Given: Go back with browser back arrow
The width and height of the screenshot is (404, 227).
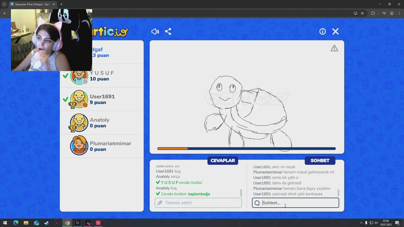Looking at the screenshot, I should point(4,13).
